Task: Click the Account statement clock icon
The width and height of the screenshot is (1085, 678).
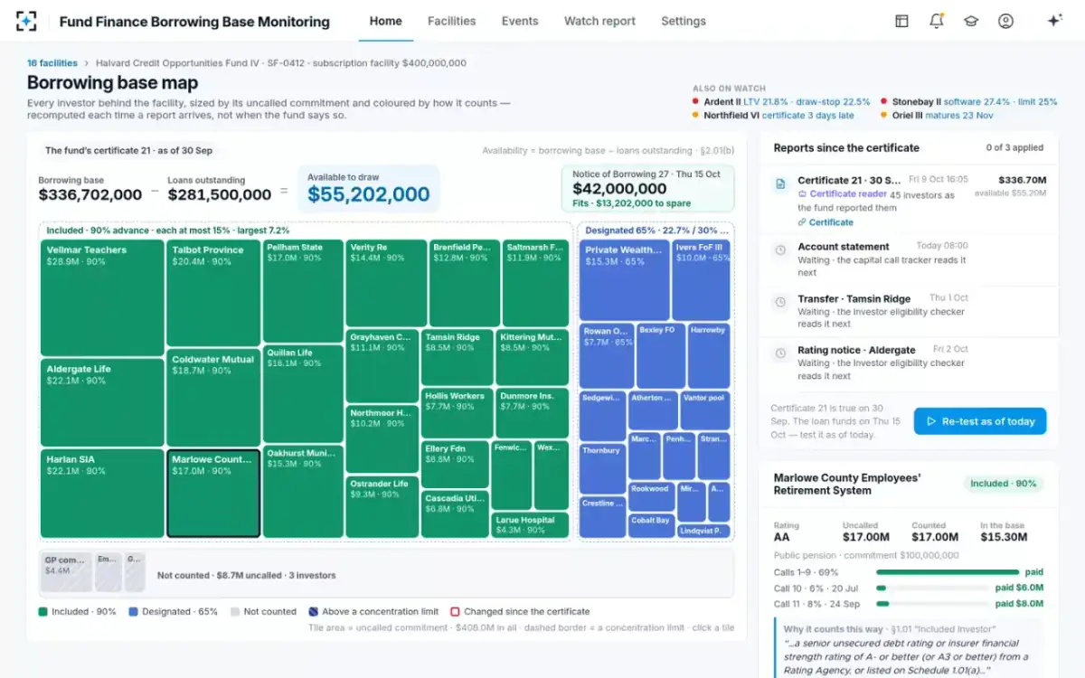Action: 780,250
